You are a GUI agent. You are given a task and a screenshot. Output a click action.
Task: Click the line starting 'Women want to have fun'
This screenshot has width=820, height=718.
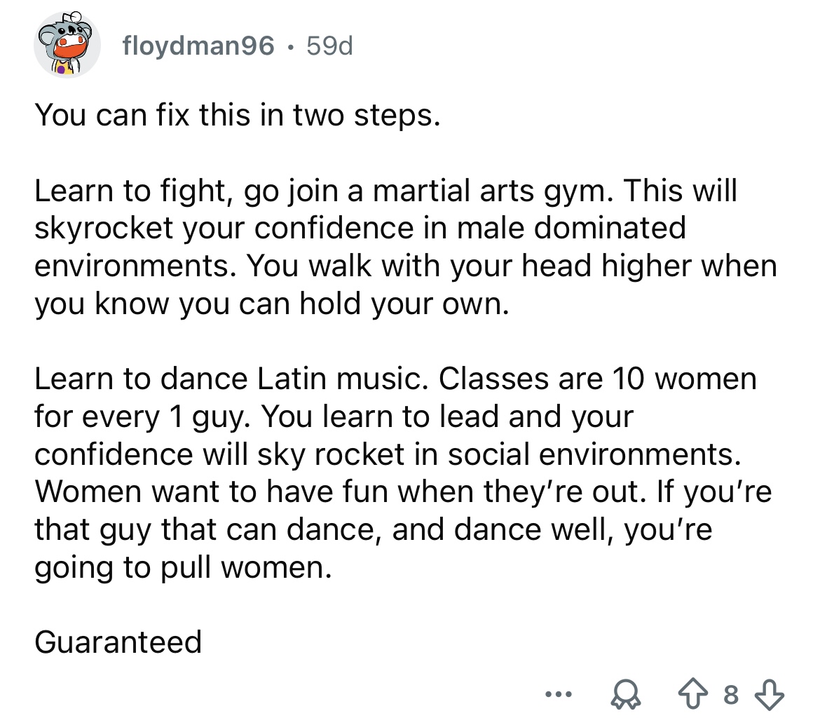[403, 492]
